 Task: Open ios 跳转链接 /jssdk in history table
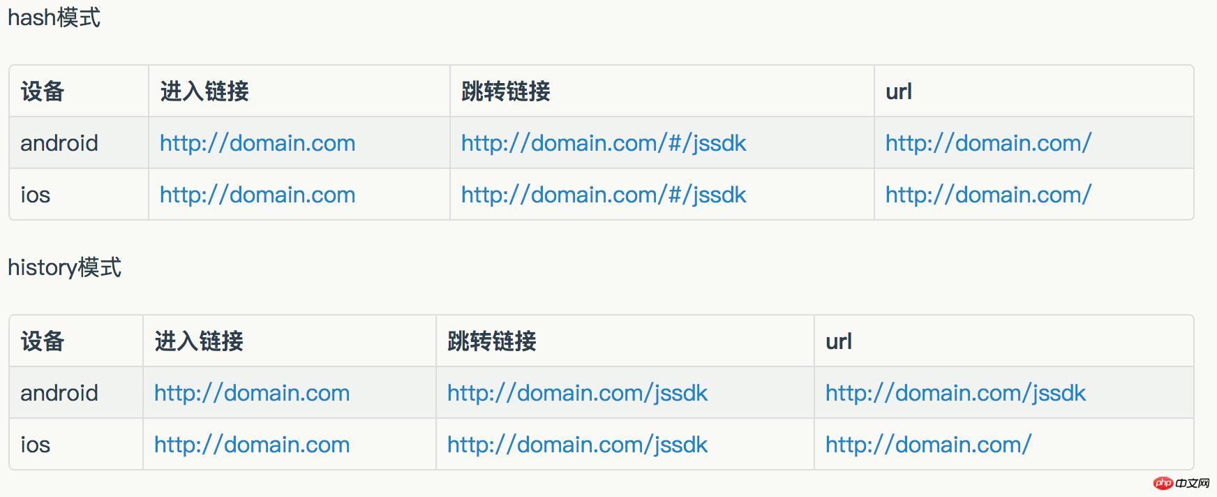tap(577, 445)
